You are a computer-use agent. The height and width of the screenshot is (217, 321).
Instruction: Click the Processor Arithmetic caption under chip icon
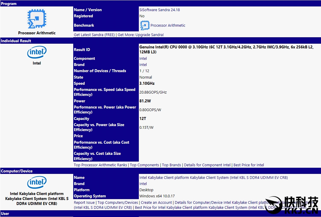point(37,33)
